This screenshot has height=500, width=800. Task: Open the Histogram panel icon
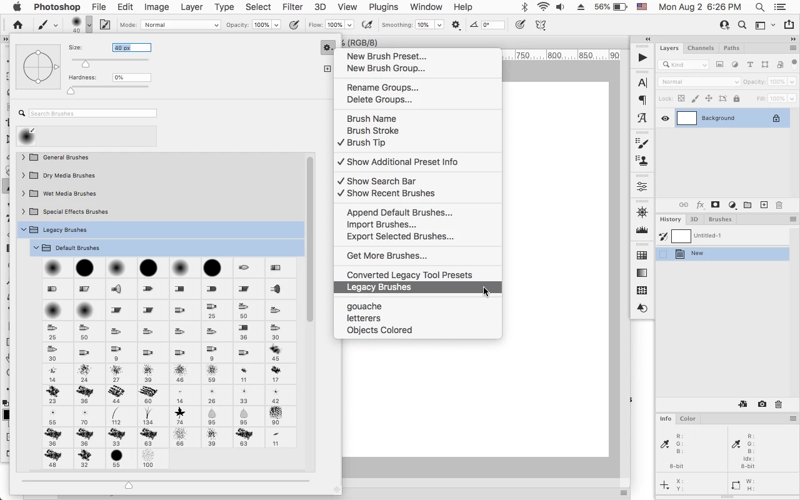[642, 230]
